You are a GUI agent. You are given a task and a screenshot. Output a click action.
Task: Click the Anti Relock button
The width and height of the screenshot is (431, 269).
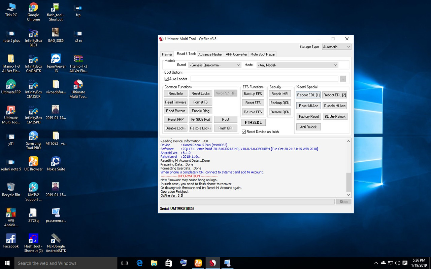(x=308, y=127)
